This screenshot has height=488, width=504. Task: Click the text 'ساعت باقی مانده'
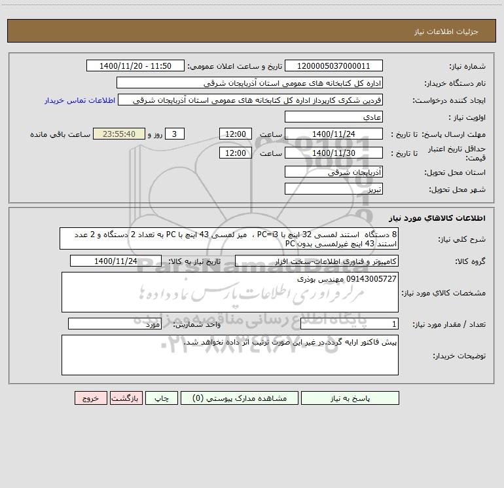point(60,135)
